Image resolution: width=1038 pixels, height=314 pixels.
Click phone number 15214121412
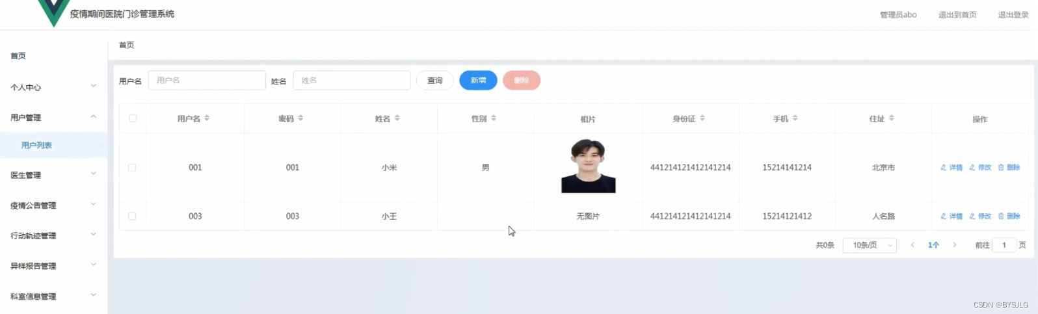787,216
